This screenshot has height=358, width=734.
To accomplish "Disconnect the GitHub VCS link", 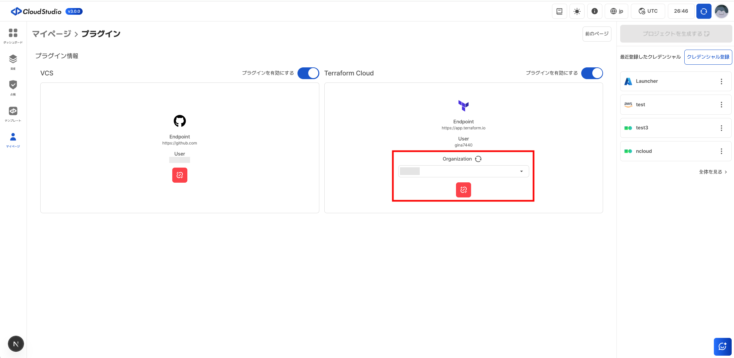I will (180, 175).
